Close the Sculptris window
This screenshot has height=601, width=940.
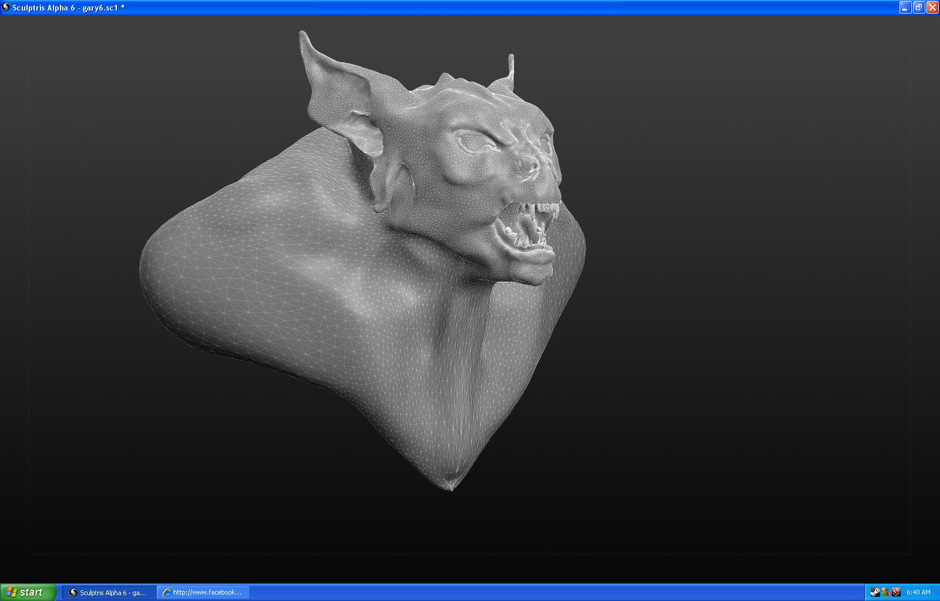932,7
